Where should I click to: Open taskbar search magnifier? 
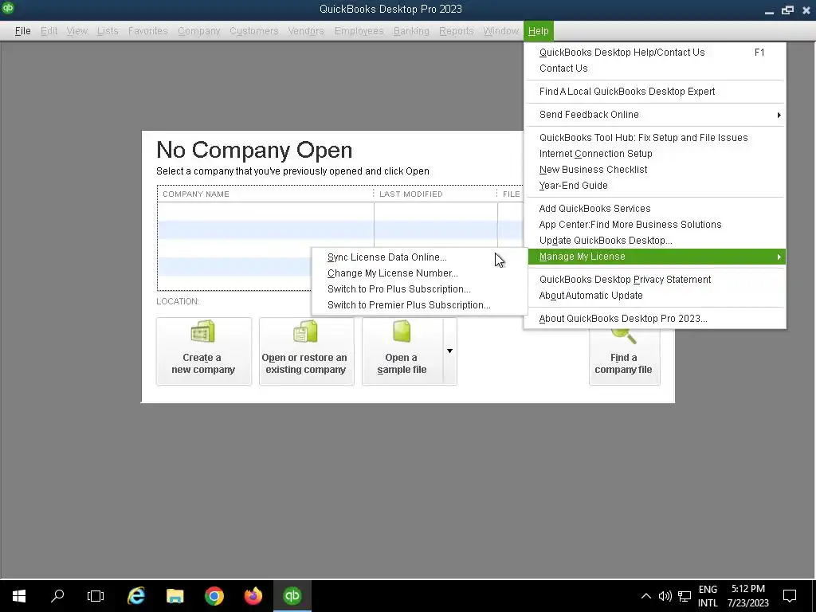[x=57, y=596]
